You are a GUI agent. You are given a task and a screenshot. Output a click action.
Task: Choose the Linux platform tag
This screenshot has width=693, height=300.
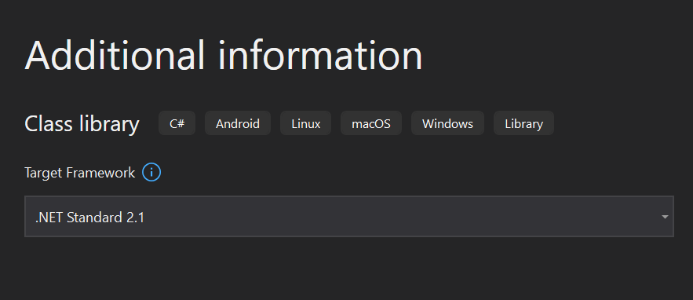(x=306, y=123)
